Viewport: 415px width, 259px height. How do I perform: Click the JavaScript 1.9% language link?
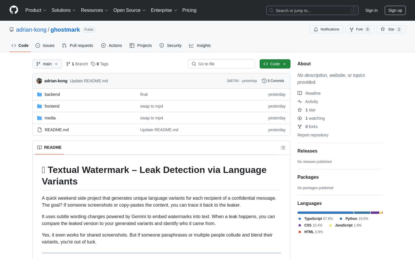point(345,225)
